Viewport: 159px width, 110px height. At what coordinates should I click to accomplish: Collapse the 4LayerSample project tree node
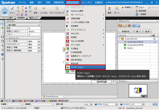click(120, 39)
